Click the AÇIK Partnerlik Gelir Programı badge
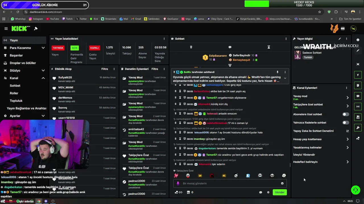Image resolution: width=364 pixels, height=204 pixels. click(x=75, y=48)
